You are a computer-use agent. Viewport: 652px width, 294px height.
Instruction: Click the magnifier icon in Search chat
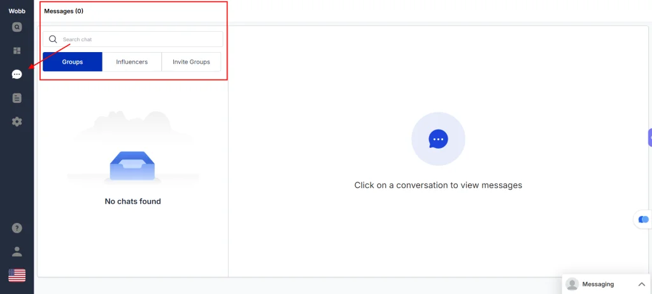coord(53,39)
